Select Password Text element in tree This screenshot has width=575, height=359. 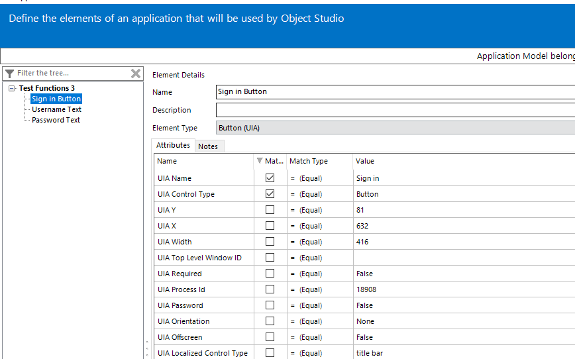coord(56,120)
